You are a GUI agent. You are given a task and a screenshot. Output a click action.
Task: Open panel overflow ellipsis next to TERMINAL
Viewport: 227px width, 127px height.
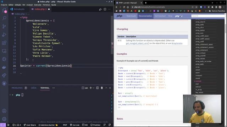(x=54, y=88)
